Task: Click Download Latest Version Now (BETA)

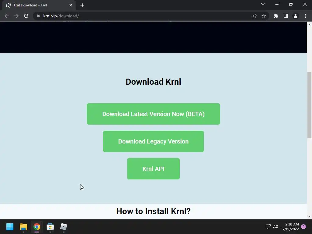Action: (x=154, y=114)
